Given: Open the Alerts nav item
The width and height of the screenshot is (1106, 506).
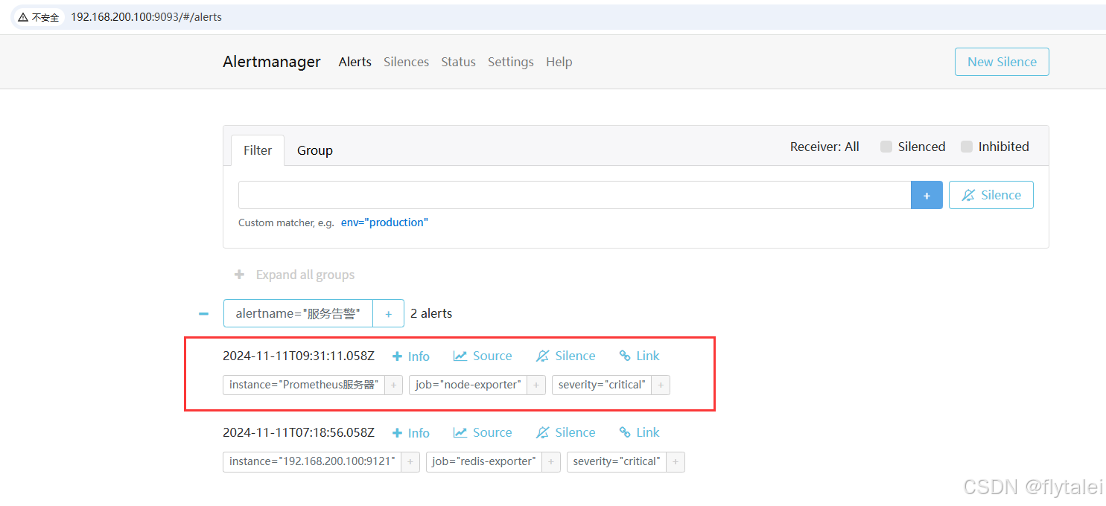Looking at the screenshot, I should pos(355,62).
